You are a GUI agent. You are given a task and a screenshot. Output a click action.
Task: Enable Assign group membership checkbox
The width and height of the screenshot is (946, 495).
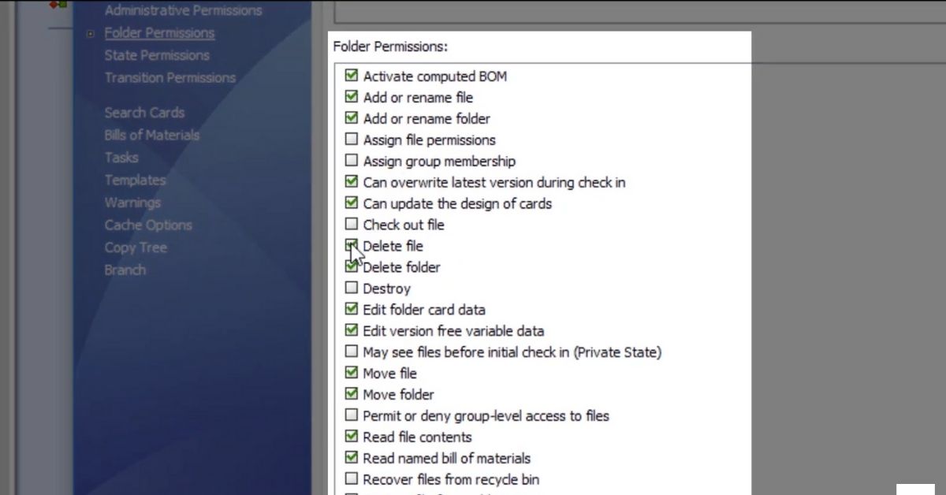(x=352, y=162)
